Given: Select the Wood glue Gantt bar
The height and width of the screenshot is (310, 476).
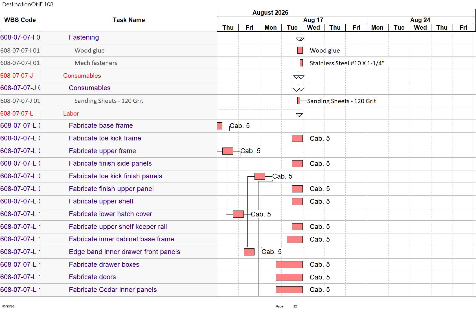Looking at the screenshot, I should coord(300,50).
